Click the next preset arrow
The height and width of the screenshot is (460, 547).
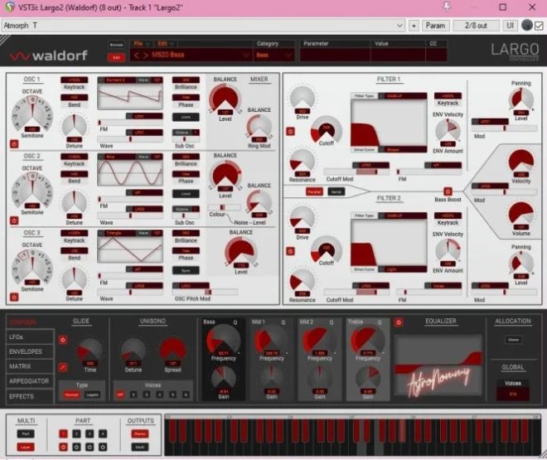[146, 55]
